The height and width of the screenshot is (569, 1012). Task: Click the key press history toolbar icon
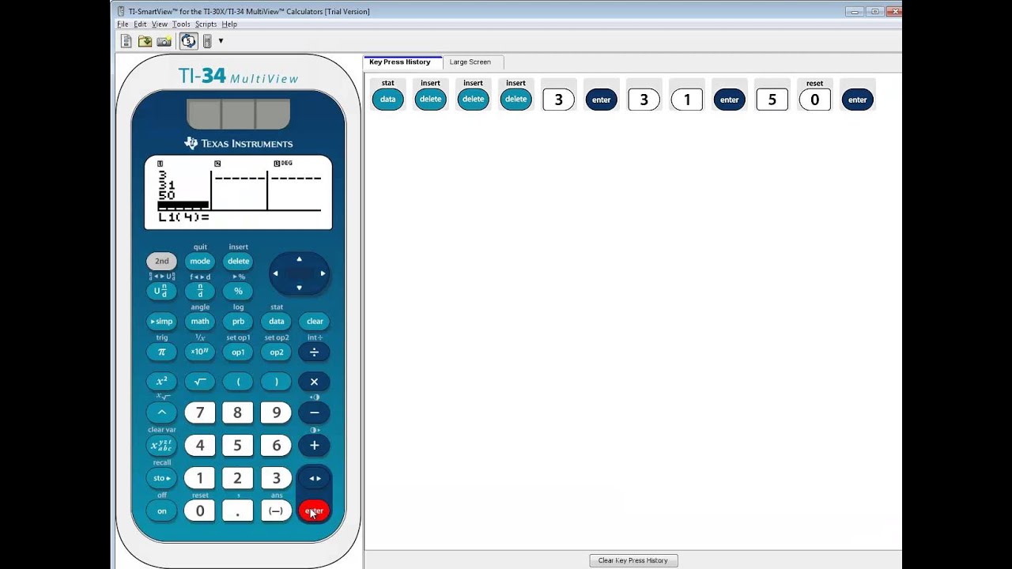pyautogui.click(x=188, y=41)
